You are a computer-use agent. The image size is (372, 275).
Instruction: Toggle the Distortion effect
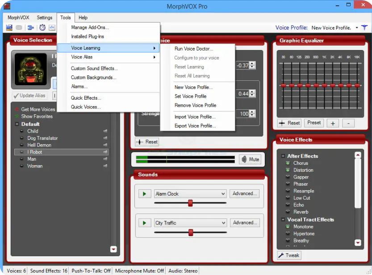click(288, 170)
